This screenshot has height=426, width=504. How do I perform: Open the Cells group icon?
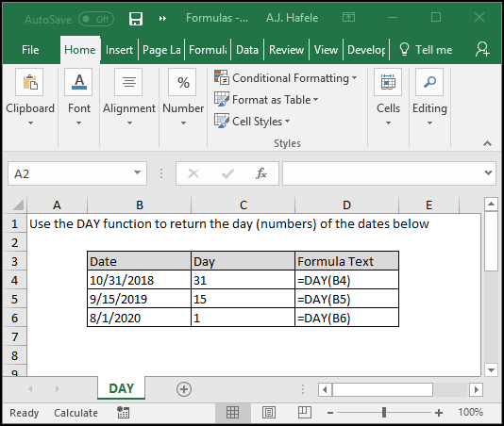coord(388,82)
